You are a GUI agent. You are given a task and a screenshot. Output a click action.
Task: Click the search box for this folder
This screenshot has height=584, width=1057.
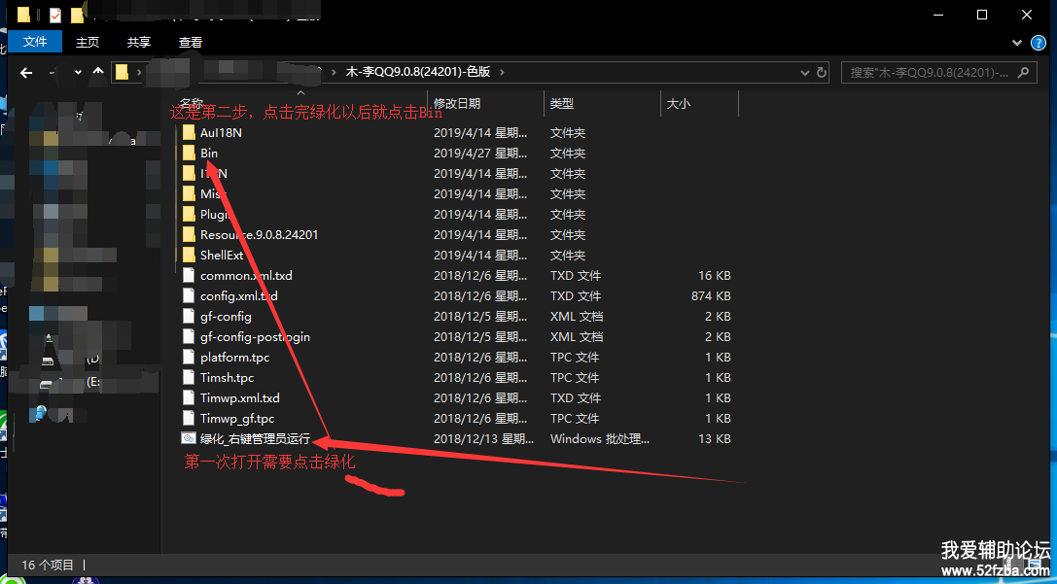pos(938,72)
